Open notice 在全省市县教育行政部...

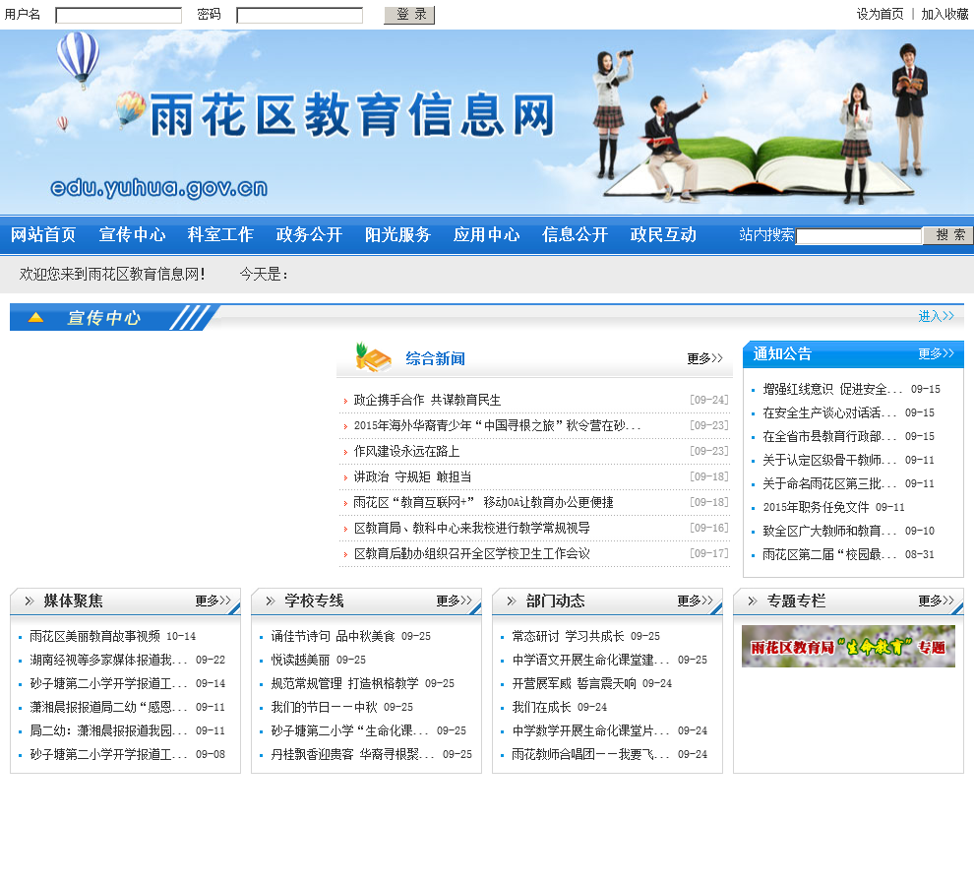pyautogui.click(x=829, y=436)
